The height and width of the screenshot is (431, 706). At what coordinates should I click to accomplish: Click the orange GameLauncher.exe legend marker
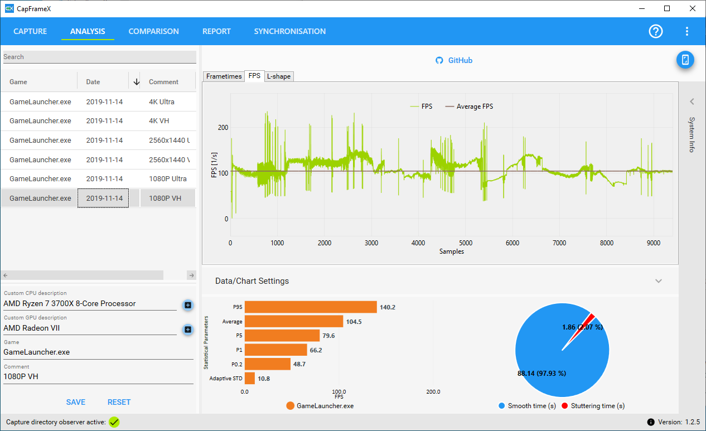pos(290,406)
